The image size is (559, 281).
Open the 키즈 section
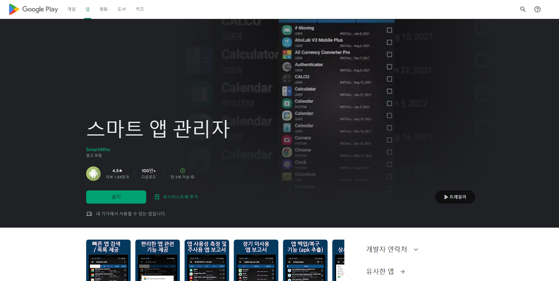point(140,9)
